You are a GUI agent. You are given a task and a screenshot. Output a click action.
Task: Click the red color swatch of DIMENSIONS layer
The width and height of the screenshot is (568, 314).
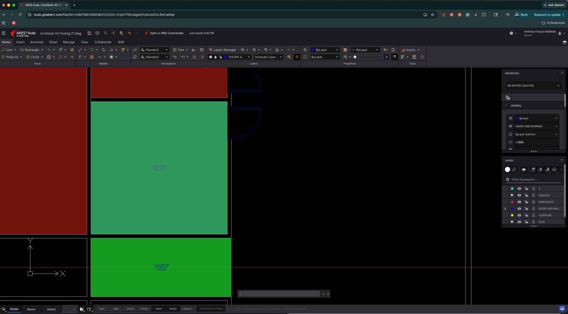point(512,202)
